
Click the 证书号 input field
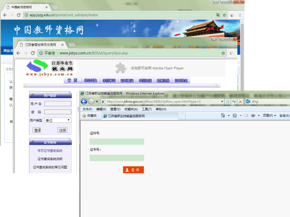tap(117, 158)
